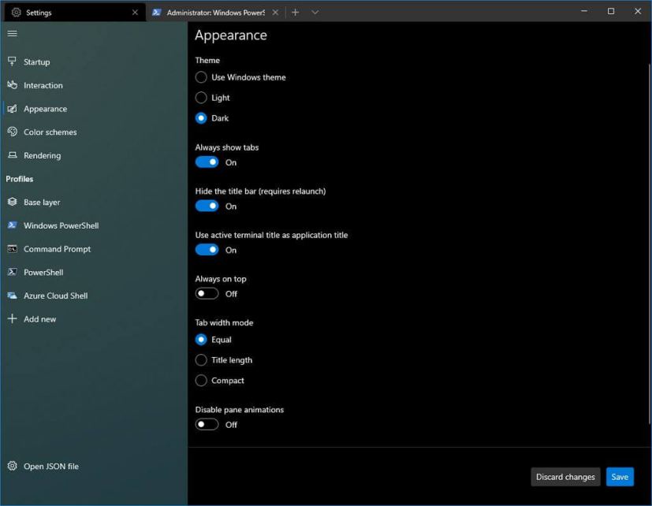This screenshot has width=652, height=506.
Task: Click the settings page vertical scrollbar
Action: pyautogui.click(x=649, y=244)
